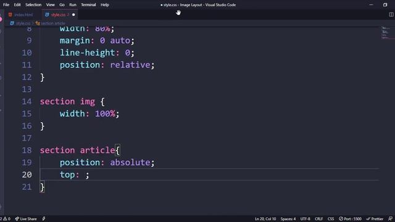Place cursor on 'top: ;' line

pyautogui.click(x=74, y=175)
